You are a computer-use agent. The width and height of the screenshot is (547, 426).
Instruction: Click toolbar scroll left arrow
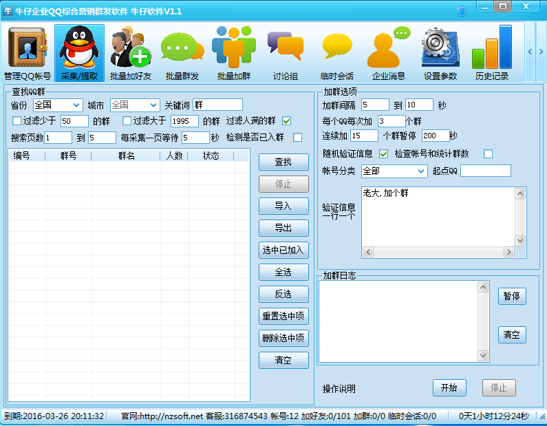click(530, 52)
